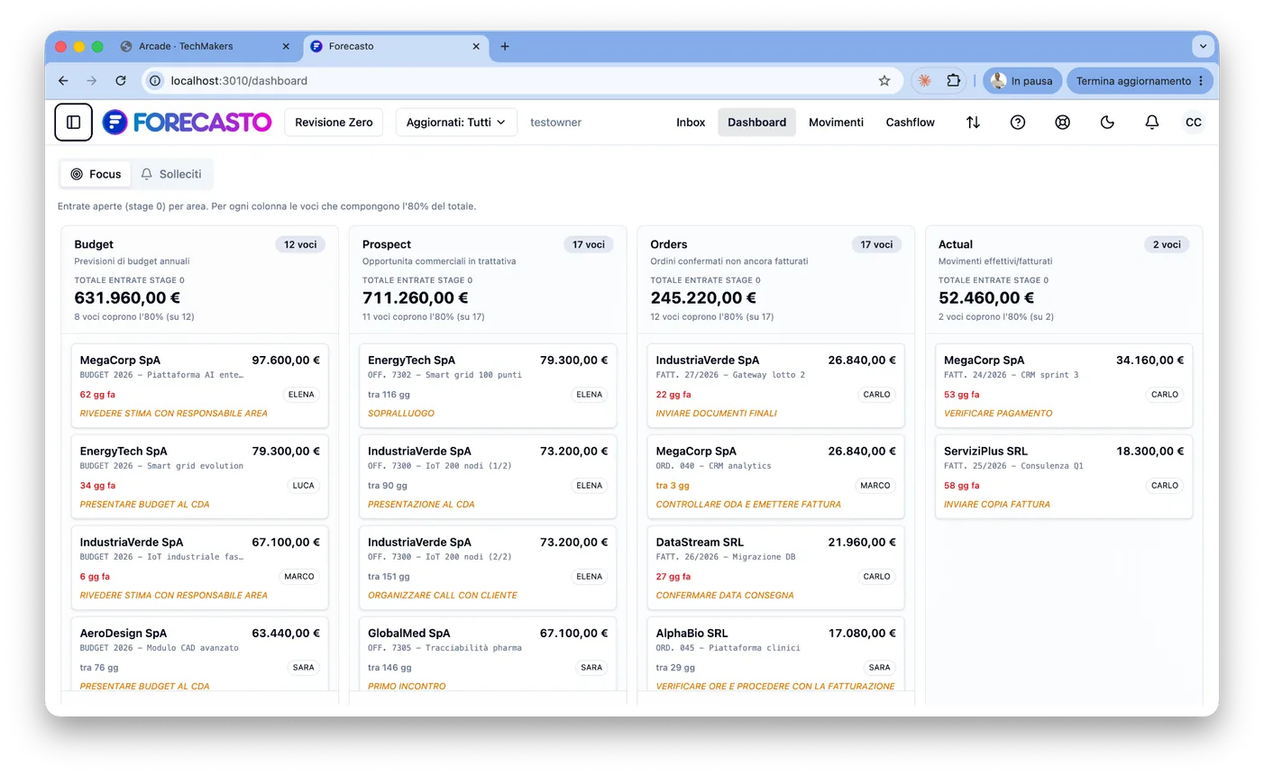
Task: Go forward with browser forward arrow
Action: tap(92, 80)
